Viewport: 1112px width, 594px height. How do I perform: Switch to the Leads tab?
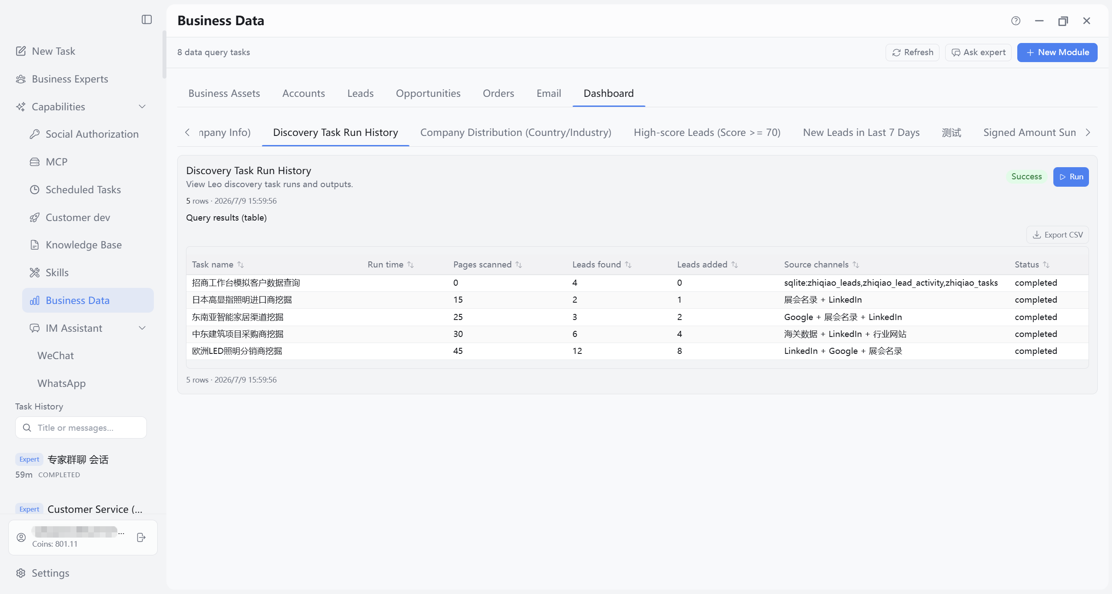point(360,93)
